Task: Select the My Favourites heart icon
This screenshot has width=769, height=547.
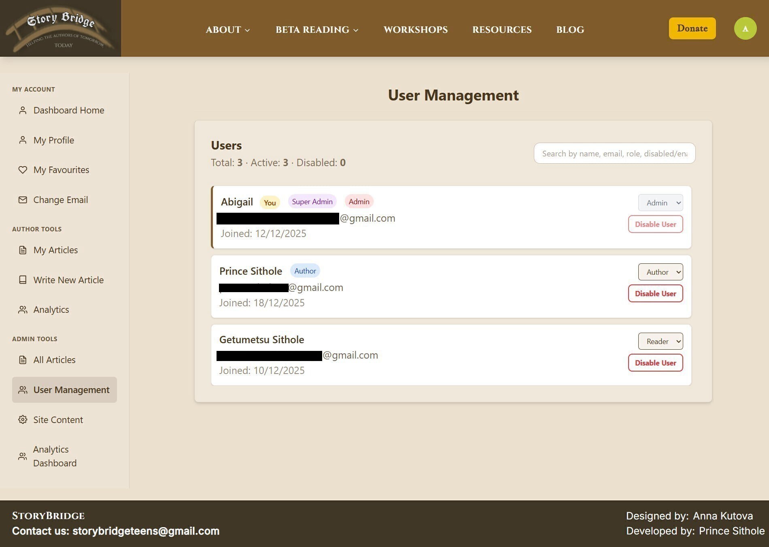Action: click(23, 170)
